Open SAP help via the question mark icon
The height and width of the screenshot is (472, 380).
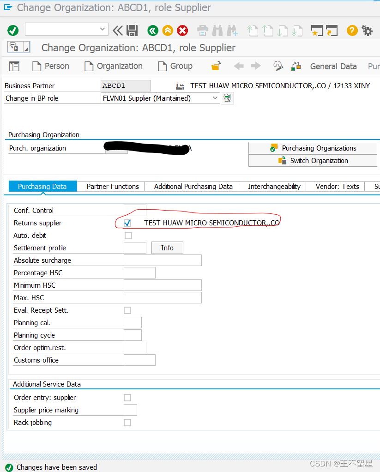[351, 30]
